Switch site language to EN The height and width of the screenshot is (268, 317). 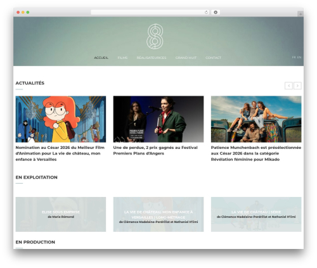(299, 57)
